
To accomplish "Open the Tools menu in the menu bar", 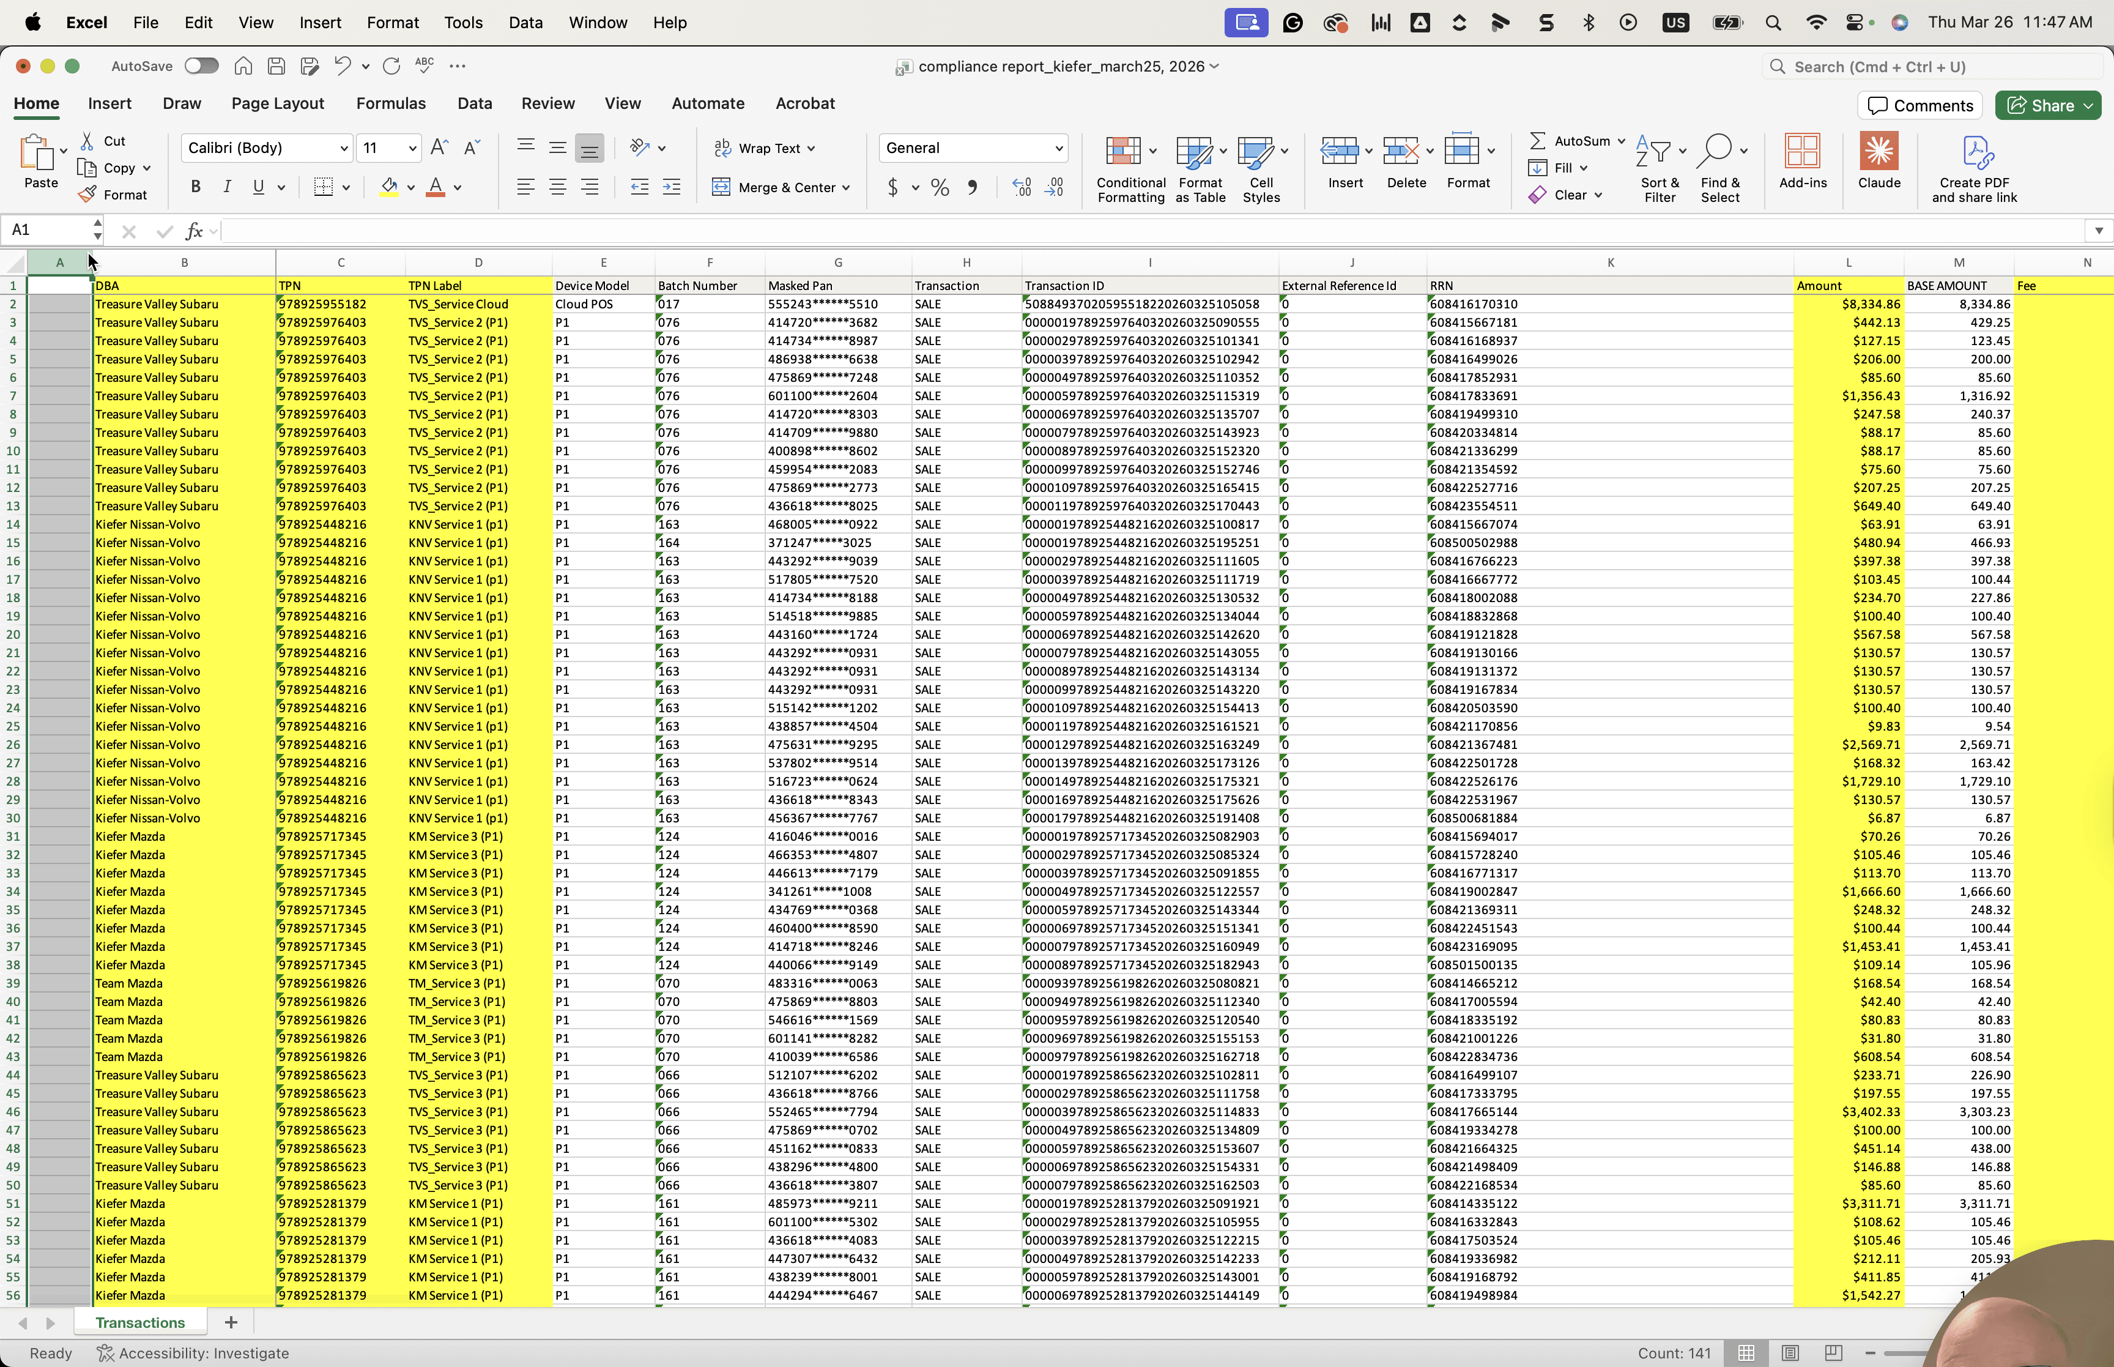I will [x=463, y=22].
